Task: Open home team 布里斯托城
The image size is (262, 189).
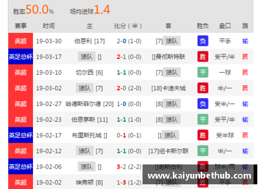Action: tap(87, 135)
